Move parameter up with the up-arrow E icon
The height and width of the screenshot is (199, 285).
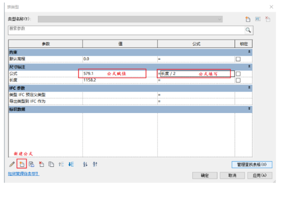[61, 164]
